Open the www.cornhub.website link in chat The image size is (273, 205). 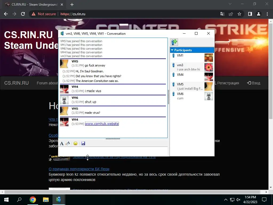102,124
